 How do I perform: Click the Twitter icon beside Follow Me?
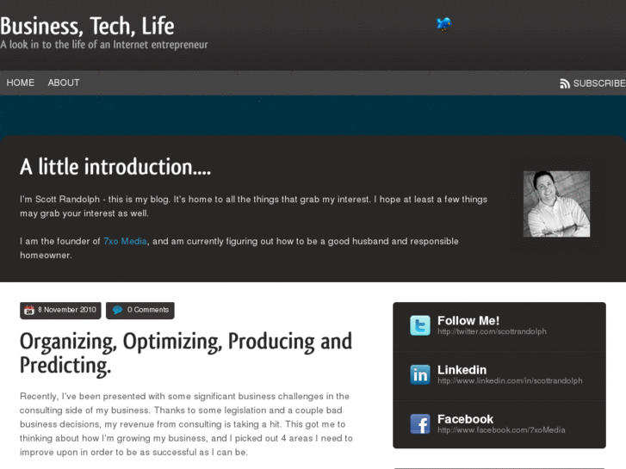click(x=420, y=325)
